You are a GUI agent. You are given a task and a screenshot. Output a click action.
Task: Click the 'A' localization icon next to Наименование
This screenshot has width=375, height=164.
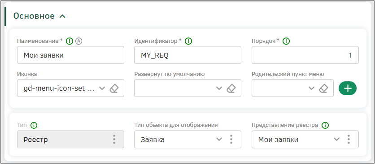point(78,41)
